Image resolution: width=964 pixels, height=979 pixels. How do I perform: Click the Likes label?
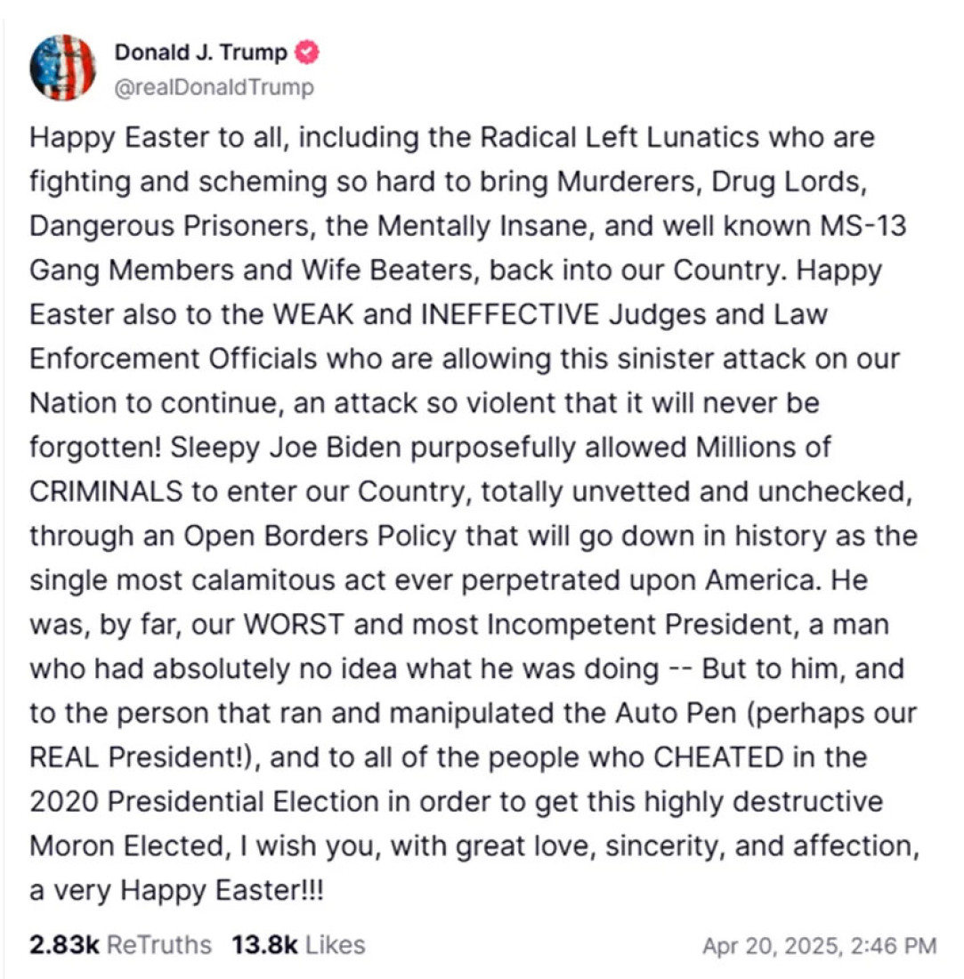point(335,944)
